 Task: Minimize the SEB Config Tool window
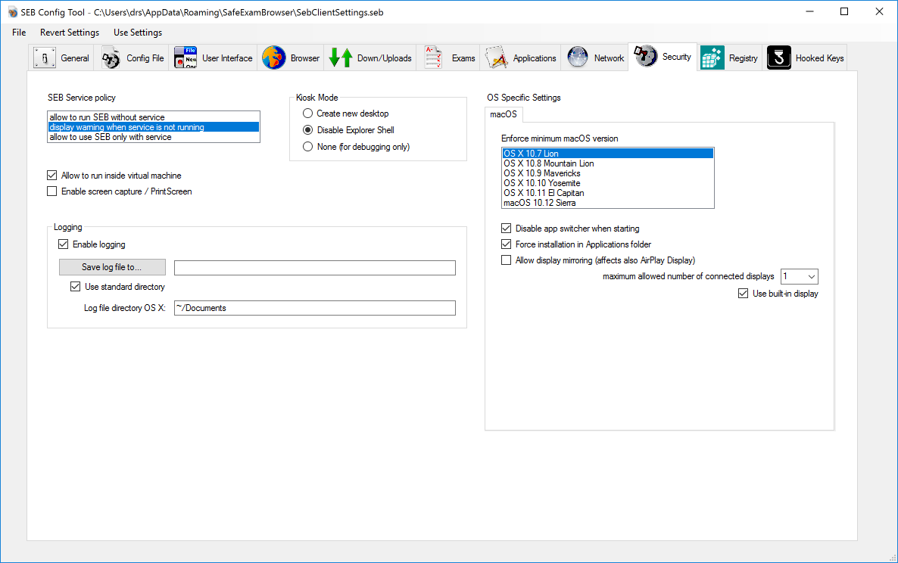click(809, 11)
